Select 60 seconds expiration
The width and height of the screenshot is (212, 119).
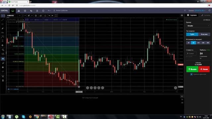[x=193, y=43]
